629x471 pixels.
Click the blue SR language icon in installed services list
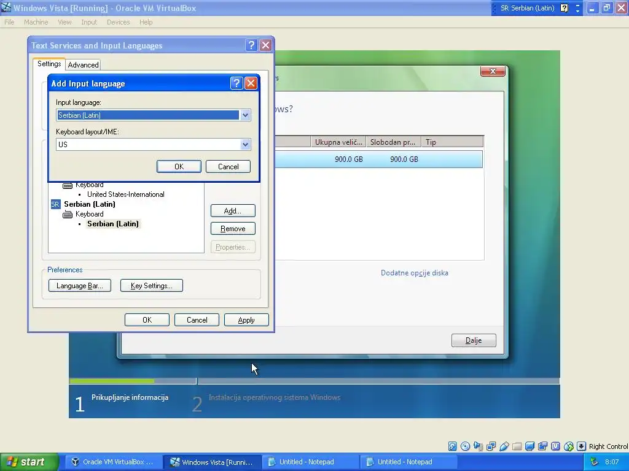tap(55, 204)
